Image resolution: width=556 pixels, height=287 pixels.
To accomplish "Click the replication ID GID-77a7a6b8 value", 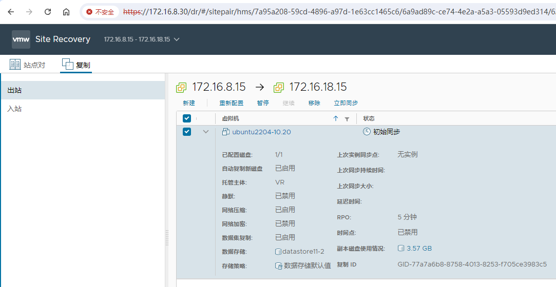I will pos(472,264).
